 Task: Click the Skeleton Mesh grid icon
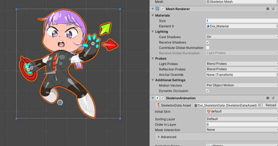tap(208, 2)
